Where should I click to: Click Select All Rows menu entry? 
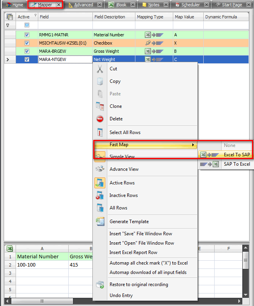pyautogui.click(x=125, y=132)
